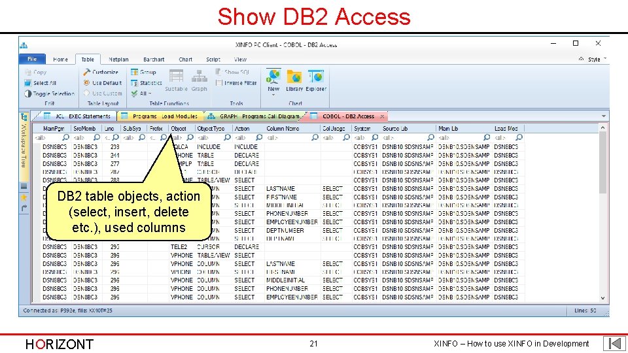
Task: Click the search icon in System filter
Action: (x=374, y=137)
